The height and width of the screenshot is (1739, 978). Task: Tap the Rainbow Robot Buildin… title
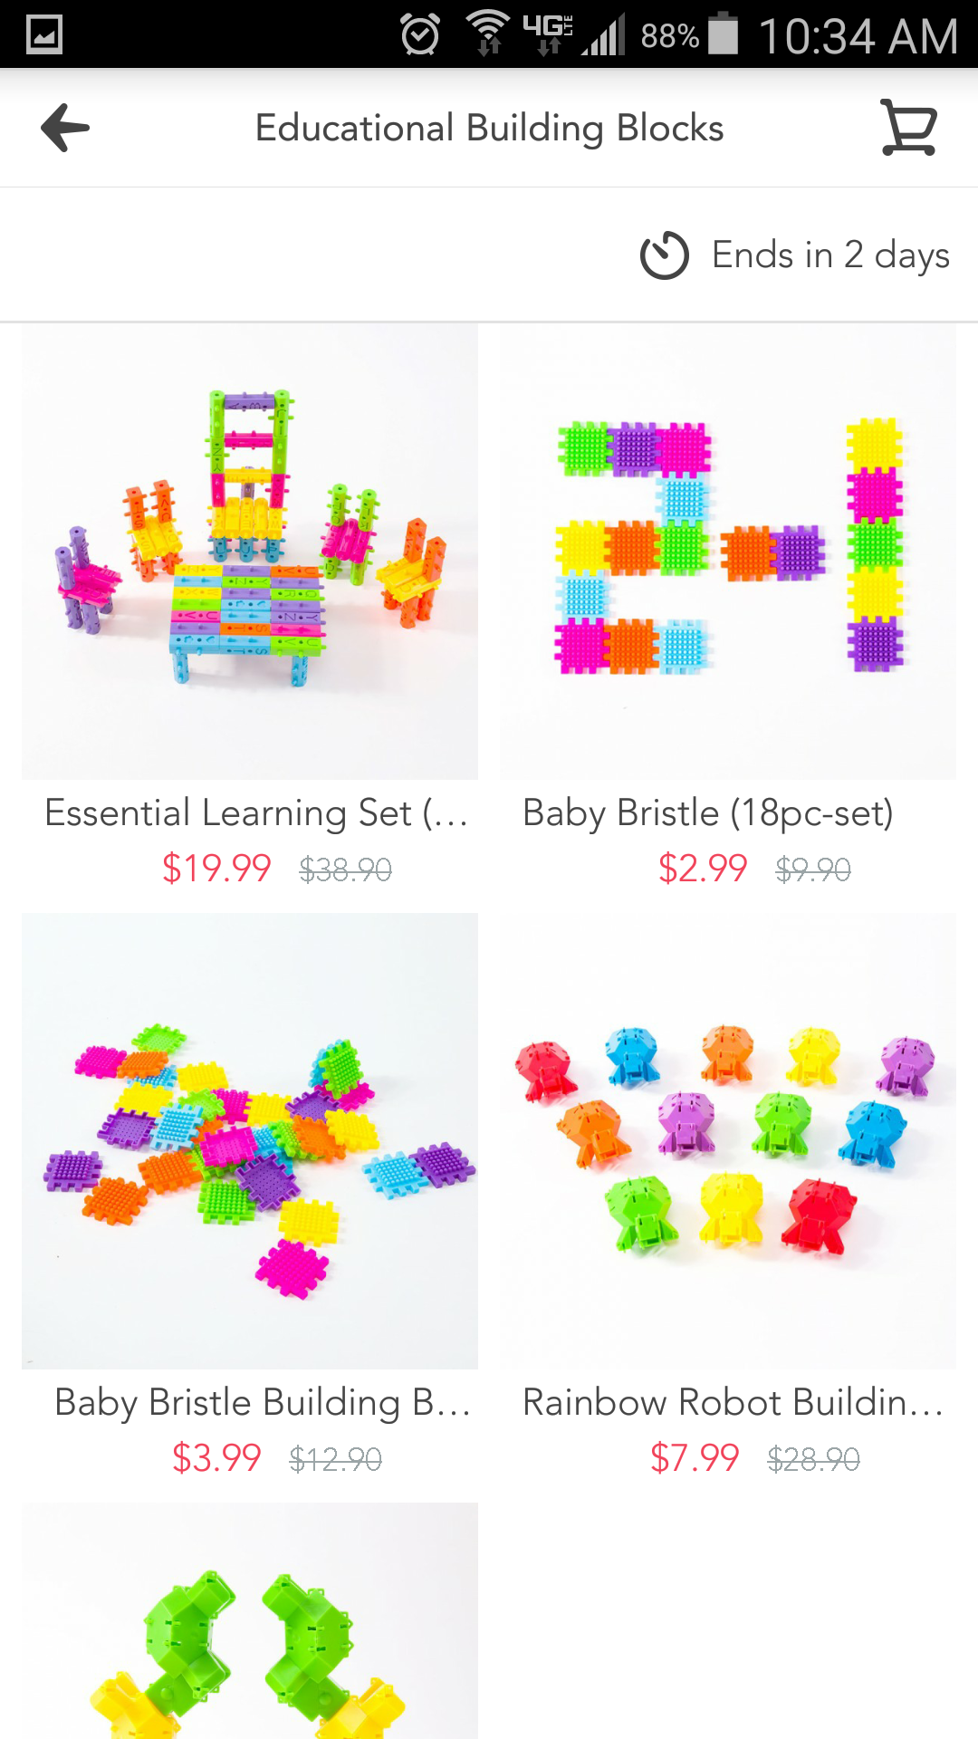click(733, 1402)
